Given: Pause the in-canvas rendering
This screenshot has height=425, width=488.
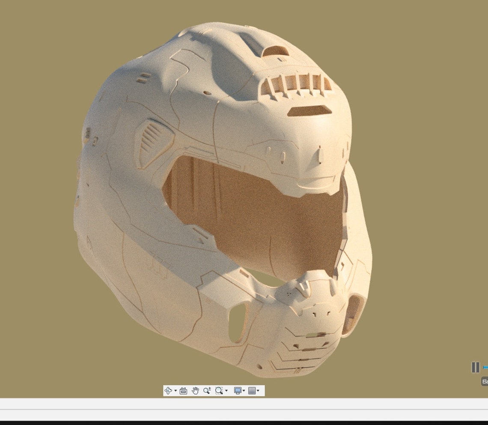Looking at the screenshot, I should tap(476, 368).
